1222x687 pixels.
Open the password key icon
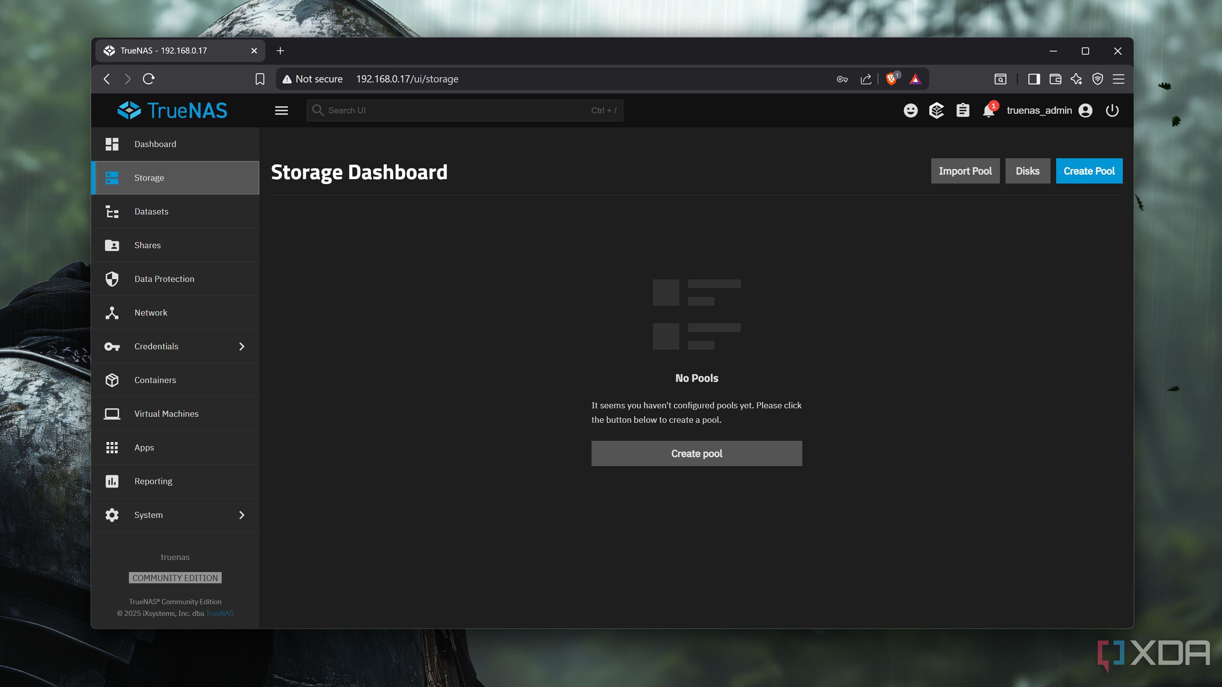[842, 79]
